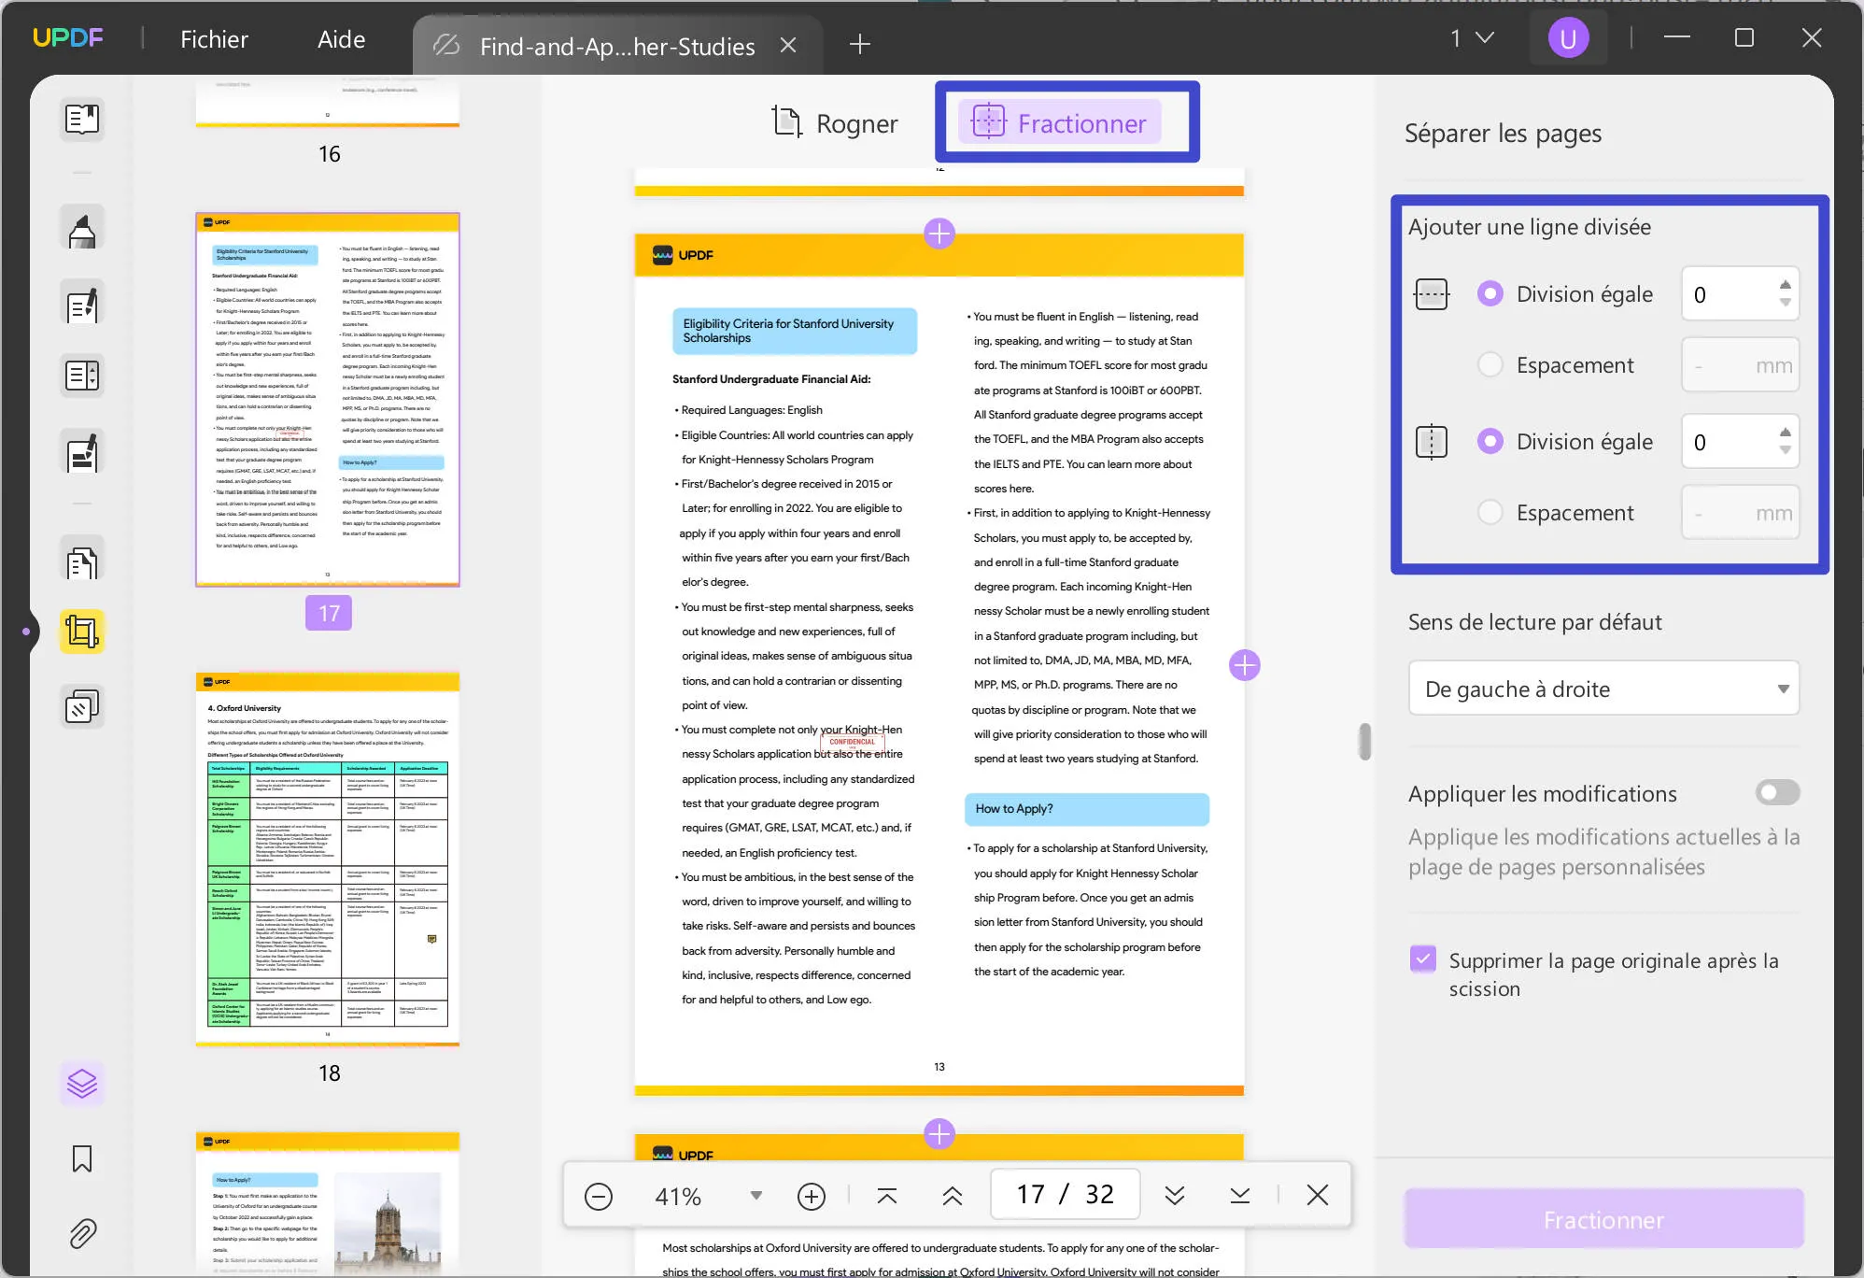1864x1278 pixels.
Task: Open the Attachments paperclip icon
Action: tap(82, 1233)
